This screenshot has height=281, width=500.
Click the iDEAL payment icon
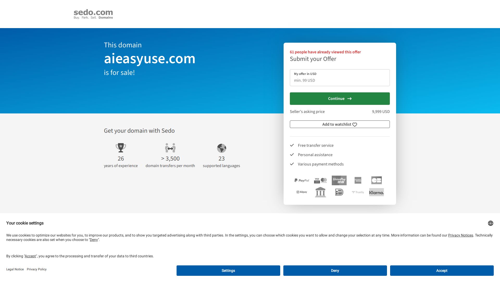point(339,192)
